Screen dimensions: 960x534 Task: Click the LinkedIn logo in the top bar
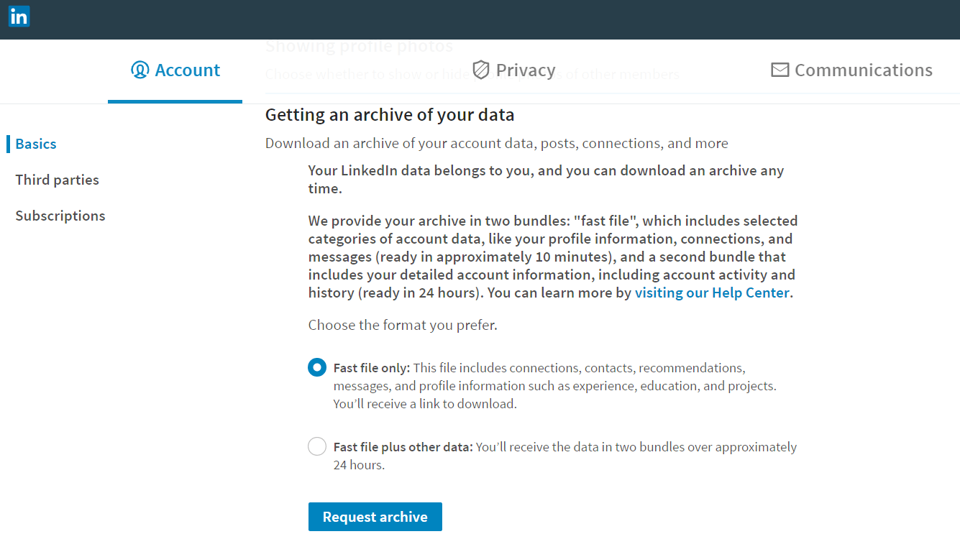[x=19, y=16]
